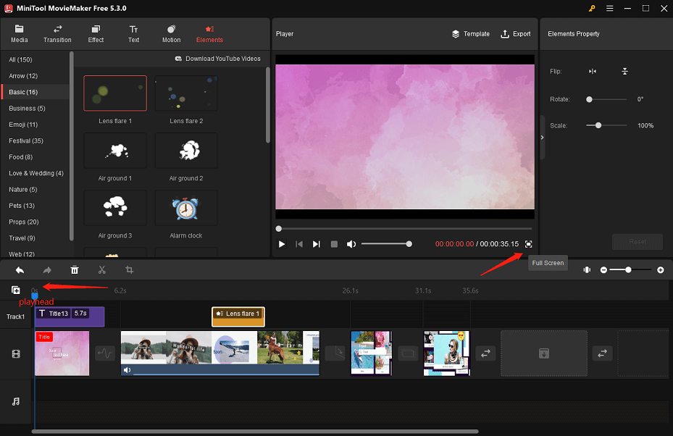Screen dimensions: 673x436
Task: Zoom out the timeline with minus
Action: (x=603, y=270)
